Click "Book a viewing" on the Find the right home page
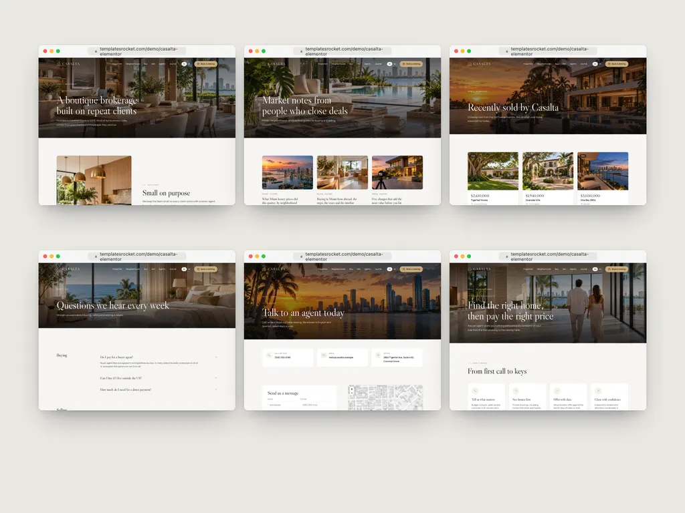685x513 pixels. pyautogui.click(x=617, y=269)
